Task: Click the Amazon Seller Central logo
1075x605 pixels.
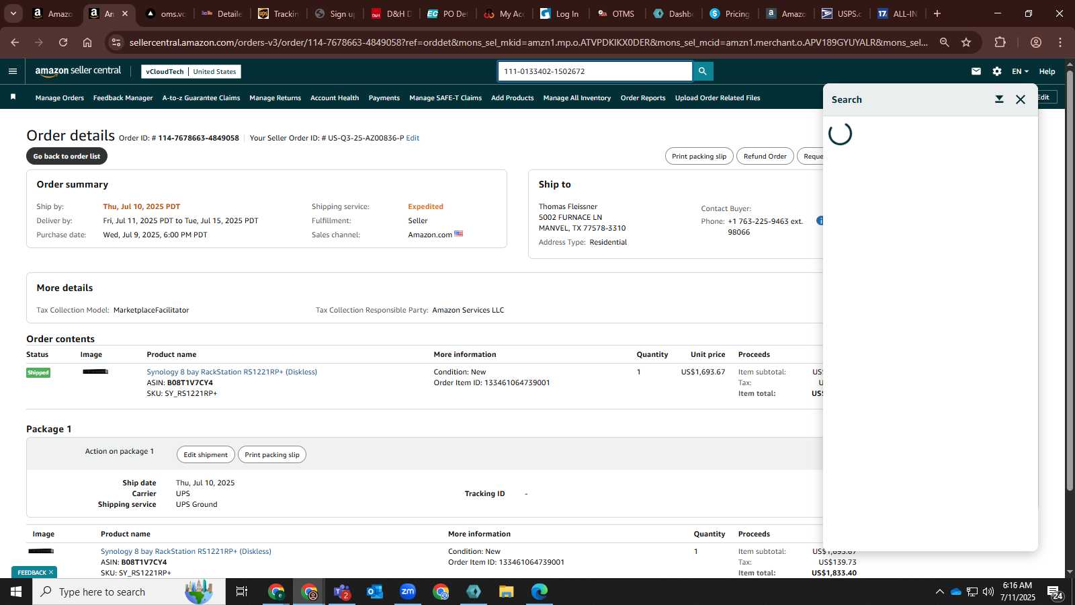Action: coord(78,71)
